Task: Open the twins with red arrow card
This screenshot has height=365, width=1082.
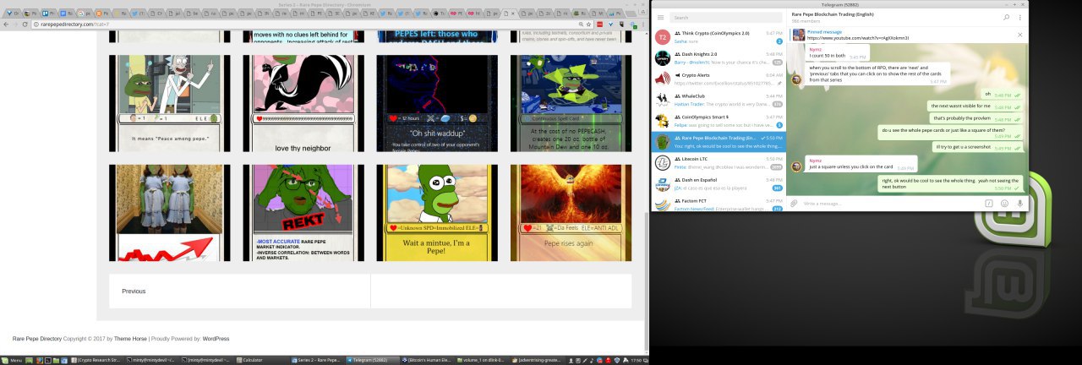Action: [170, 213]
